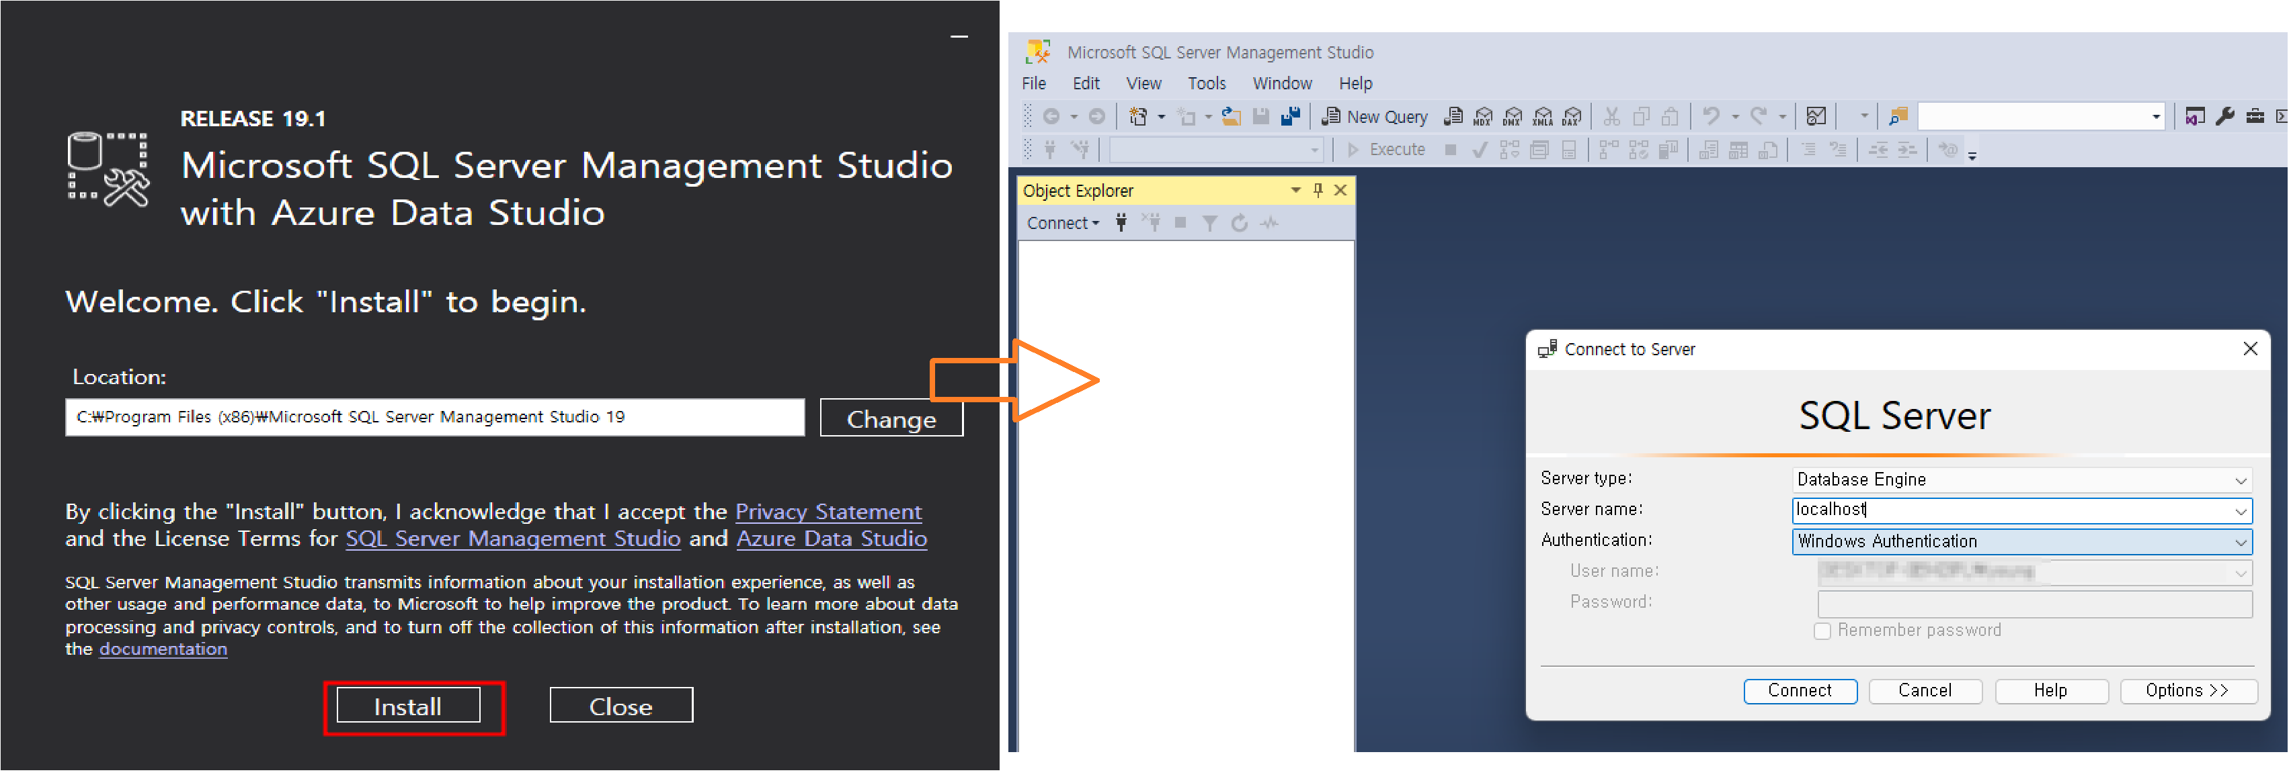
Task: Enable the Remember password checkbox
Action: [1822, 631]
